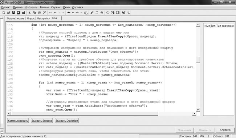Click the for номер_этажа loop line
This screenshot has height=138, width=236.
(x=100, y=83)
